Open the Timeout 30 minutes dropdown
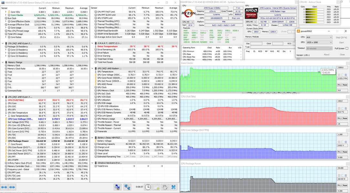This screenshot has height=193, width=350. pos(319,48)
